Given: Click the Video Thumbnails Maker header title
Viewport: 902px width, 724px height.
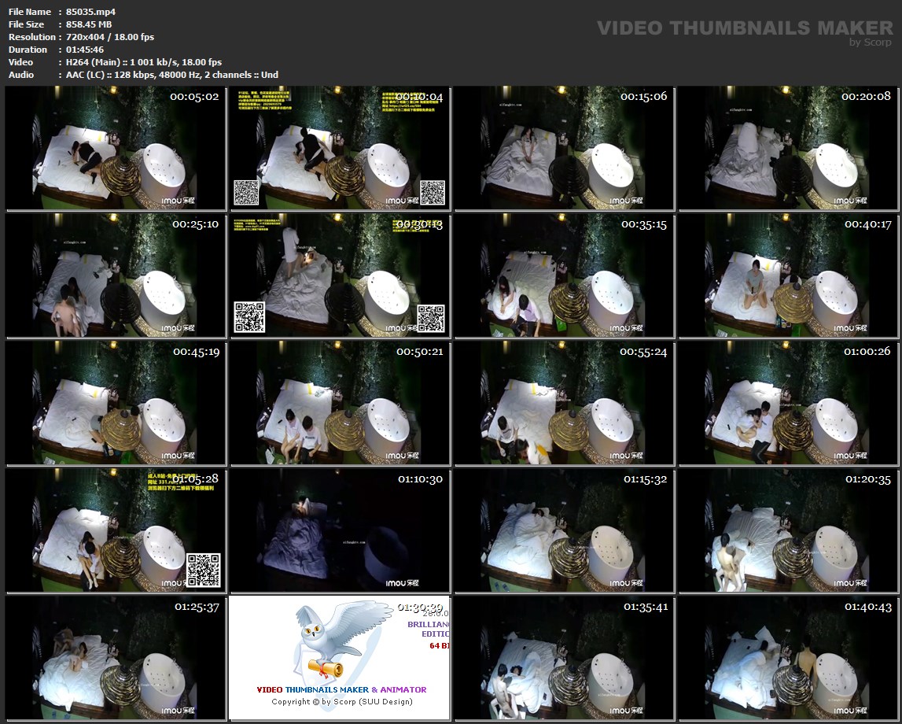Looking at the screenshot, I should pyautogui.click(x=733, y=28).
